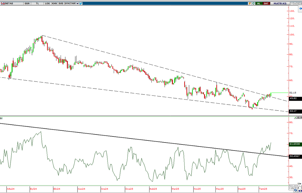
Task: Click the RSI 30 axis label
Action: (291, 177)
